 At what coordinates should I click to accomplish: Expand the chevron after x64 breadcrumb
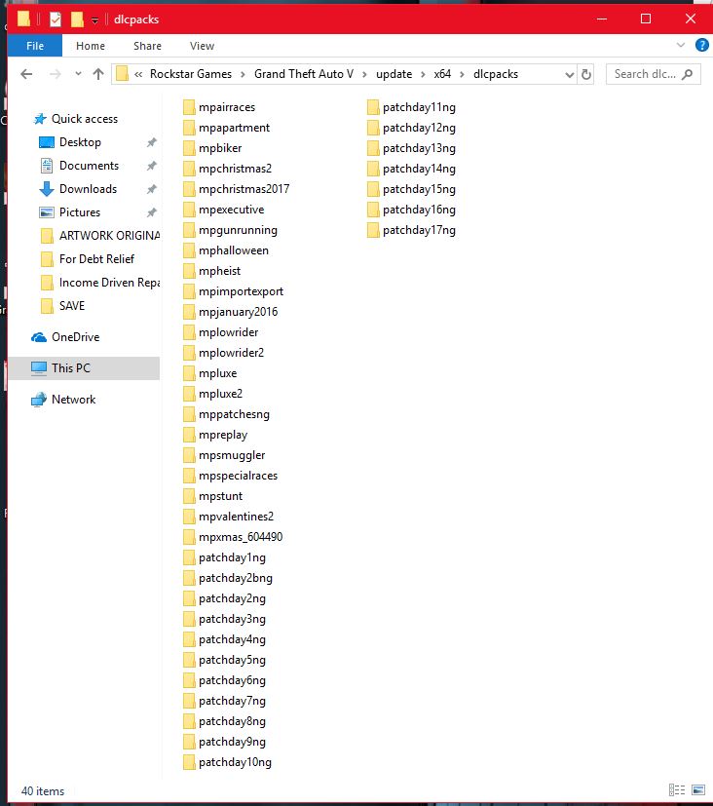coord(463,74)
